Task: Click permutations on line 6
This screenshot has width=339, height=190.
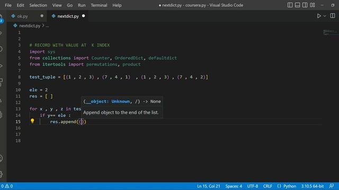Action: [x=102, y=64]
